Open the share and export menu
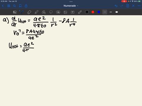Viewport: 142px width, 106px height. pyautogui.click(x=26, y=6)
